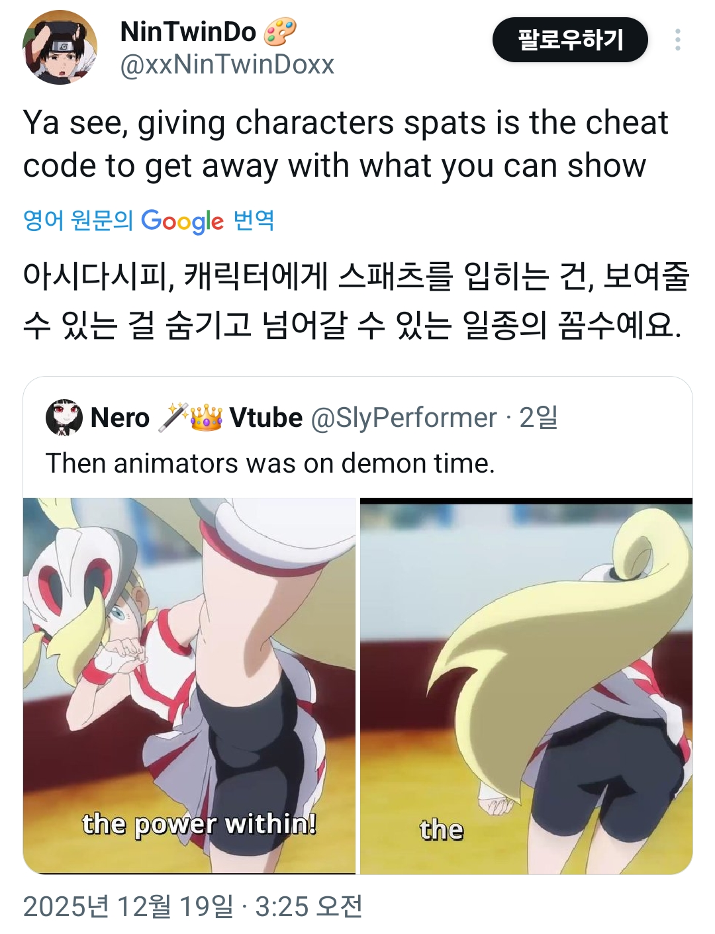Image resolution: width=715 pixels, height=934 pixels.
Task: Click the 번역 translation link
Action: 254,220
